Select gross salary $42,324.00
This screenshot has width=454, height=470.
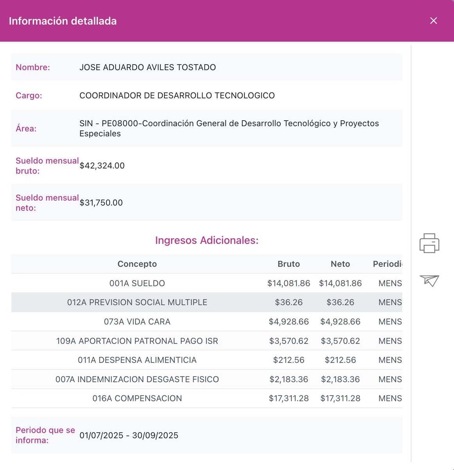pos(102,166)
